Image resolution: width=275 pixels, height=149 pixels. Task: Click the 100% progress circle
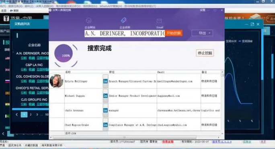(64, 53)
